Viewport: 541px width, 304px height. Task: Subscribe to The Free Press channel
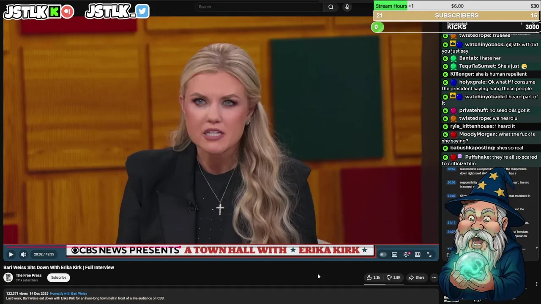pyautogui.click(x=58, y=277)
